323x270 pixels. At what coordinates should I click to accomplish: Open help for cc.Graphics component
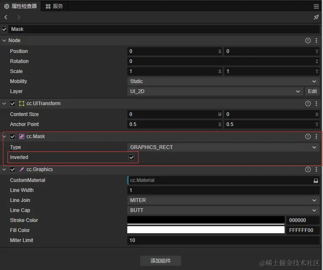click(308, 169)
